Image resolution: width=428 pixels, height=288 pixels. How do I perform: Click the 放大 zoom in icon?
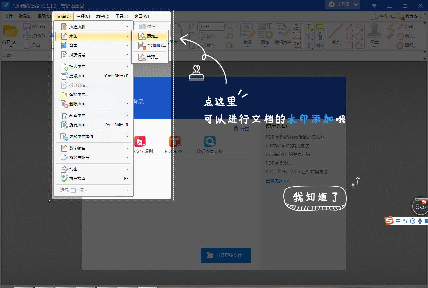pos(202,36)
